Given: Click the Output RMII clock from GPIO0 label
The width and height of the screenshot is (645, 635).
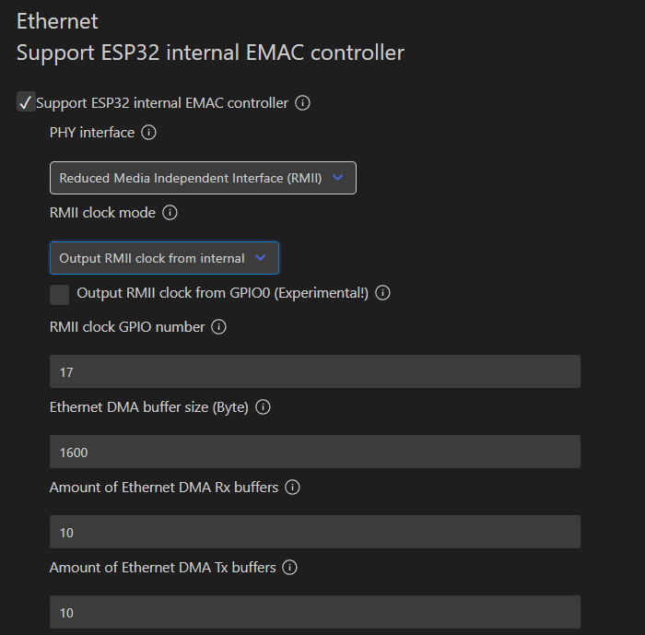Looking at the screenshot, I should click(223, 293).
